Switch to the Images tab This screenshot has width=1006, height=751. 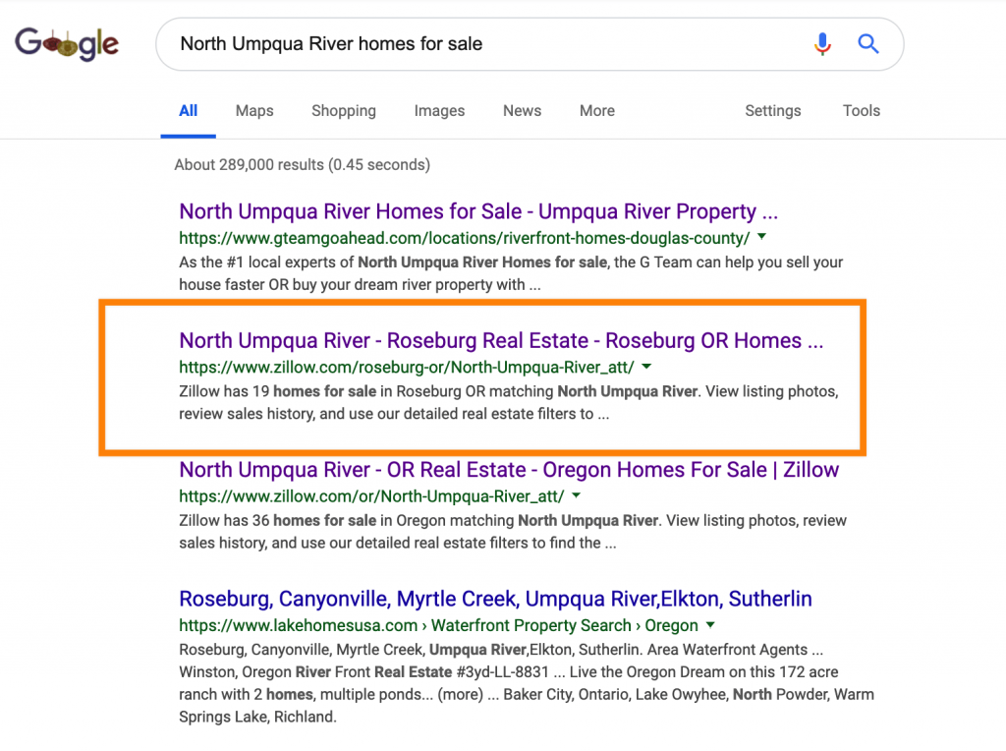[x=439, y=110]
